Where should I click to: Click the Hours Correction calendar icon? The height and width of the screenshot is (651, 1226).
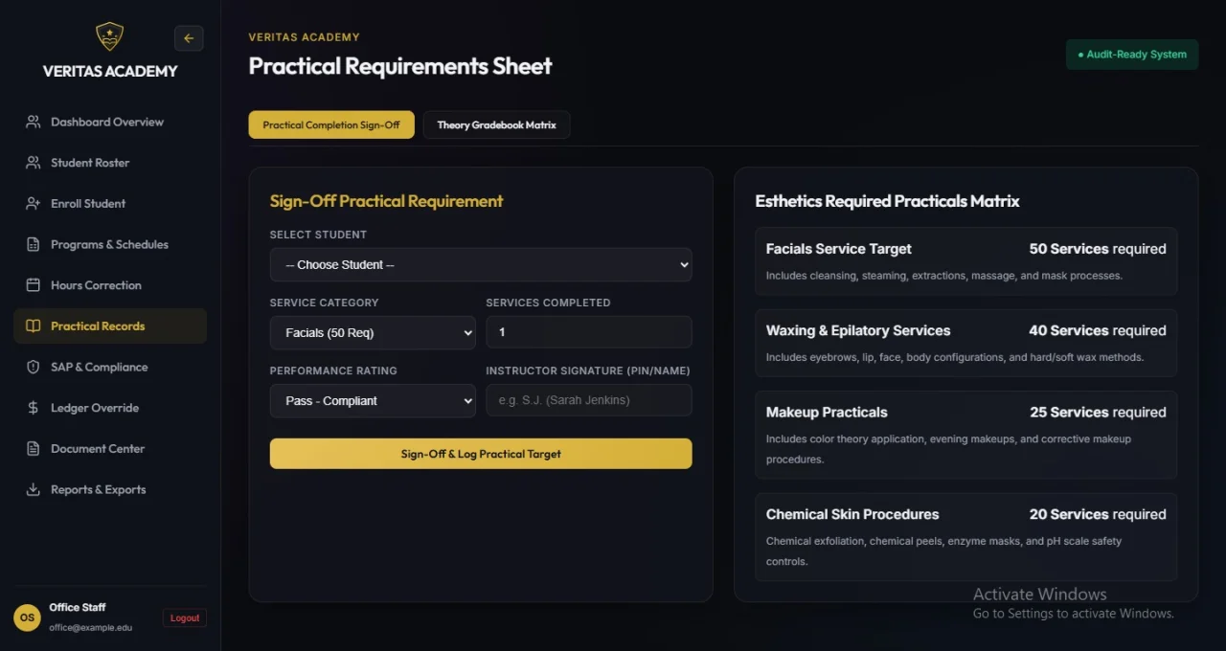click(34, 285)
